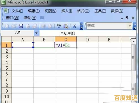Screen dimensions: 139x103
Task: Select the highlighted column C header
Action: click(66, 39)
